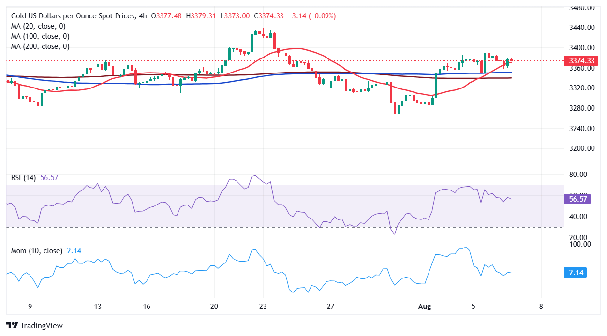Click the Gold US Dollars per Ounce title
This screenshot has width=607, height=336.
pos(73,16)
